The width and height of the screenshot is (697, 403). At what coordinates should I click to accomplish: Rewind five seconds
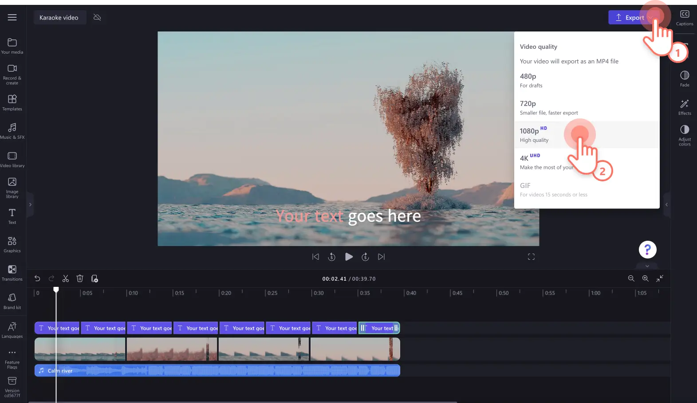pos(331,257)
